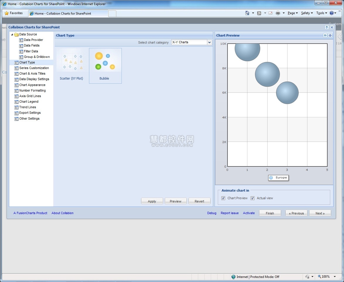
Task: Choose the Bubble chart type thumbnail
Action: (x=105, y=66)
